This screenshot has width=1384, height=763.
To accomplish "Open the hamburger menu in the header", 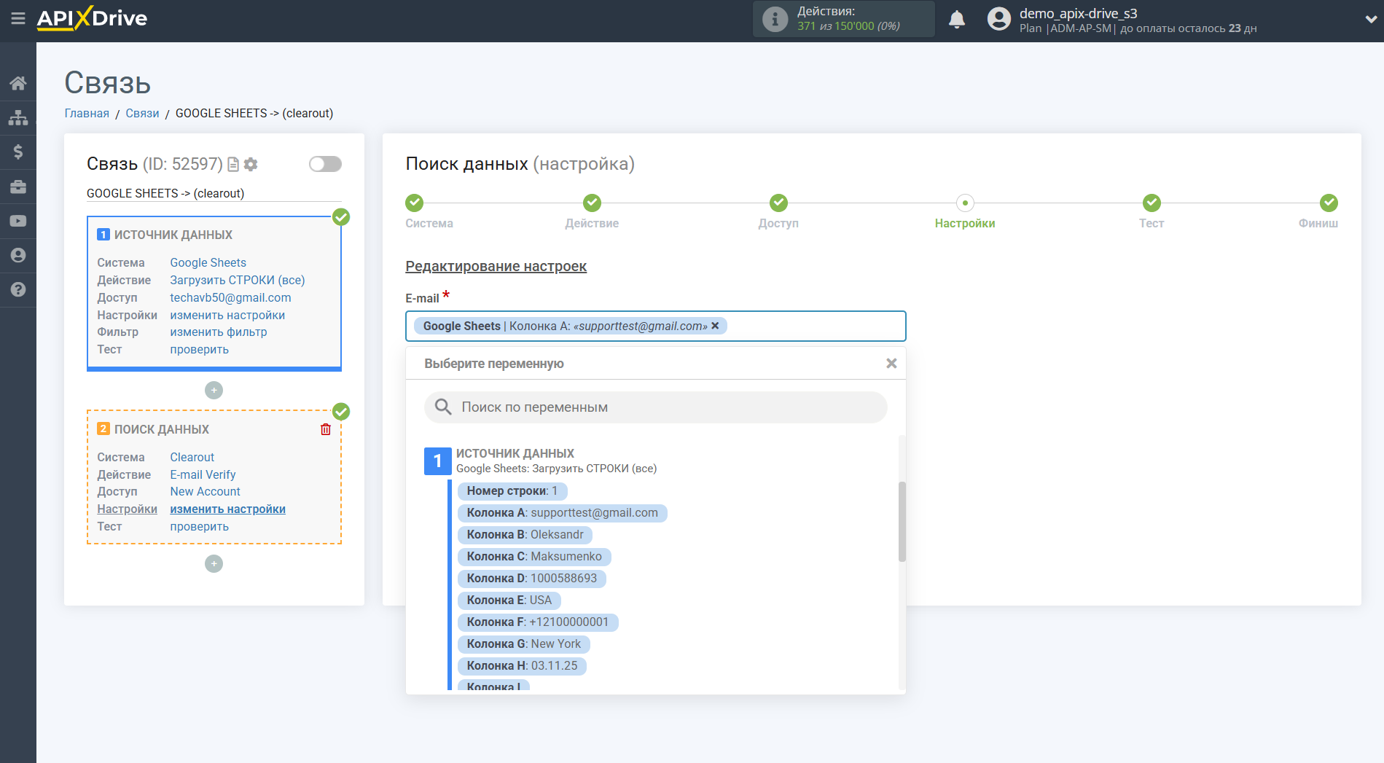I will click(x=17, y=18).
